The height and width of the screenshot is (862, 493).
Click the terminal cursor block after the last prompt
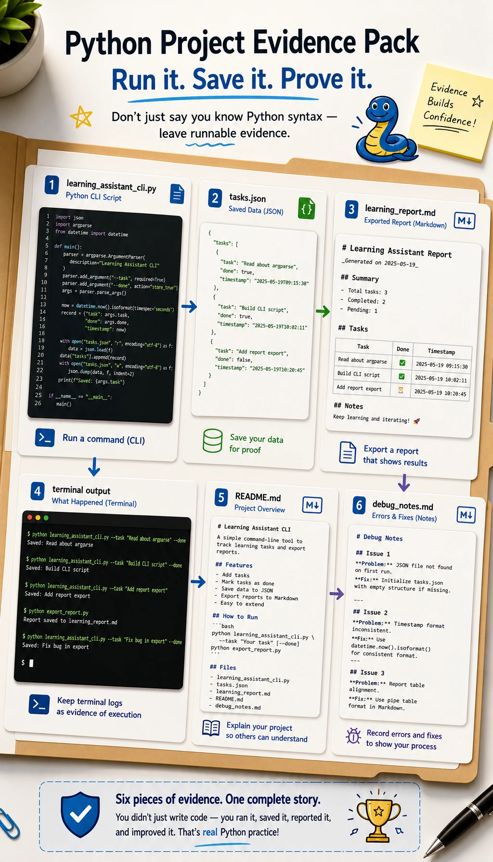[x=31, y=663]
